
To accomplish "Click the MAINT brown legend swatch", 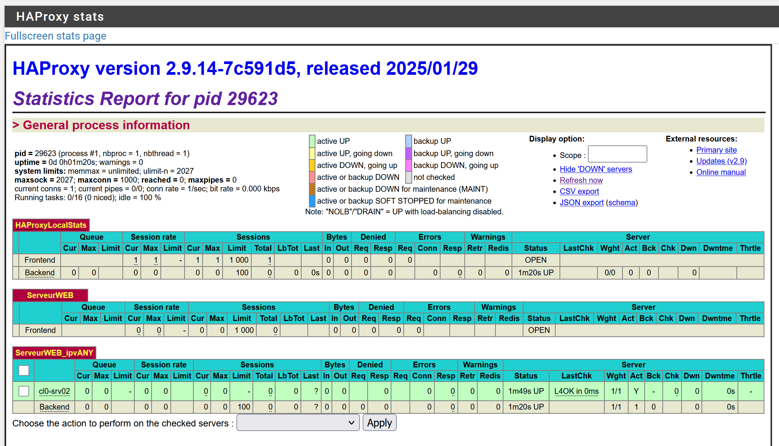I will [312, 189].
